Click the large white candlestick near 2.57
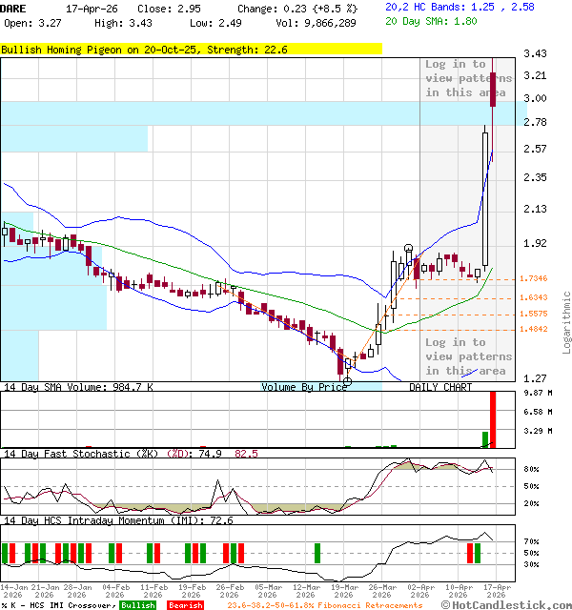The image size is (572, 610). tap(485, 198)
